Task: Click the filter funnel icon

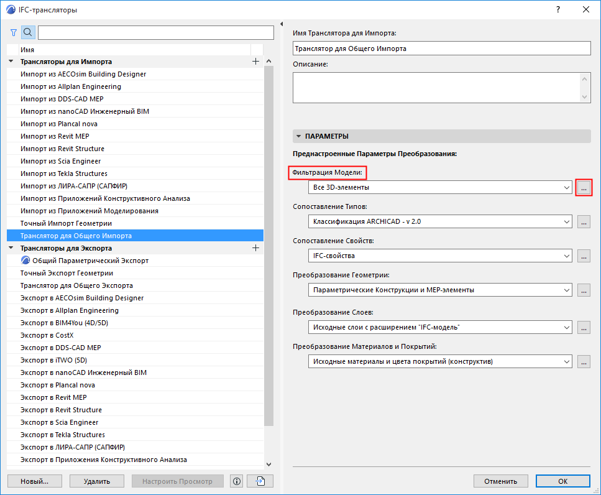Action: tap(14, 32)
